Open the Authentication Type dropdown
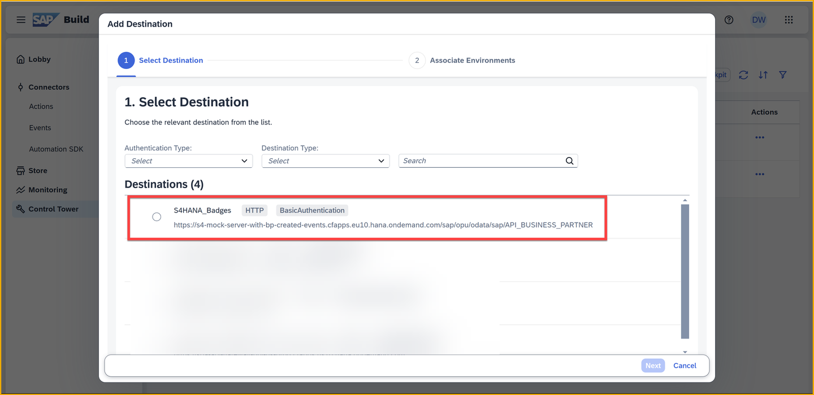The width and height of the screenshot is (814, 395). pos(189,161)
